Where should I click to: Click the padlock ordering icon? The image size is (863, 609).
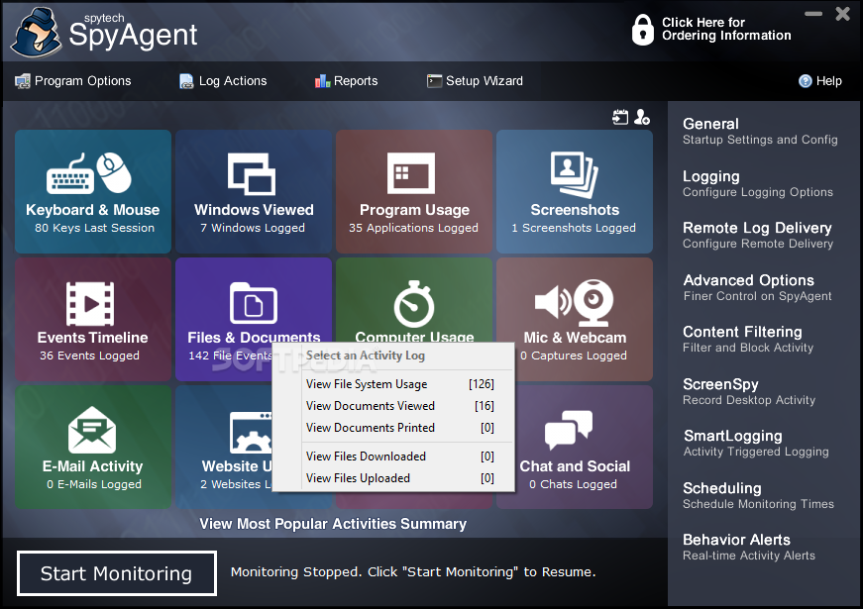tap(642, 29)
